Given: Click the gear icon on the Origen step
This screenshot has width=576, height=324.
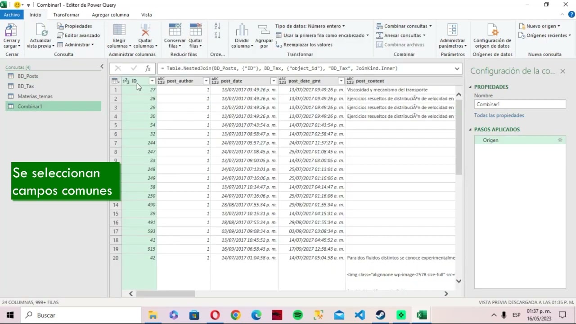Looking at the screenshot, I should 560,140.
